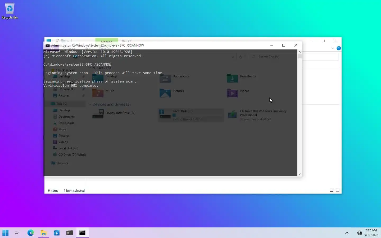Open the Terminal taskbar icon

click(70, 233)
